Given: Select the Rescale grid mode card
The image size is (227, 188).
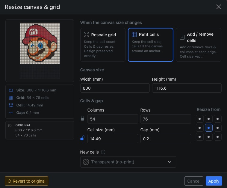Looking at the screenshot, I should point(103,45).
